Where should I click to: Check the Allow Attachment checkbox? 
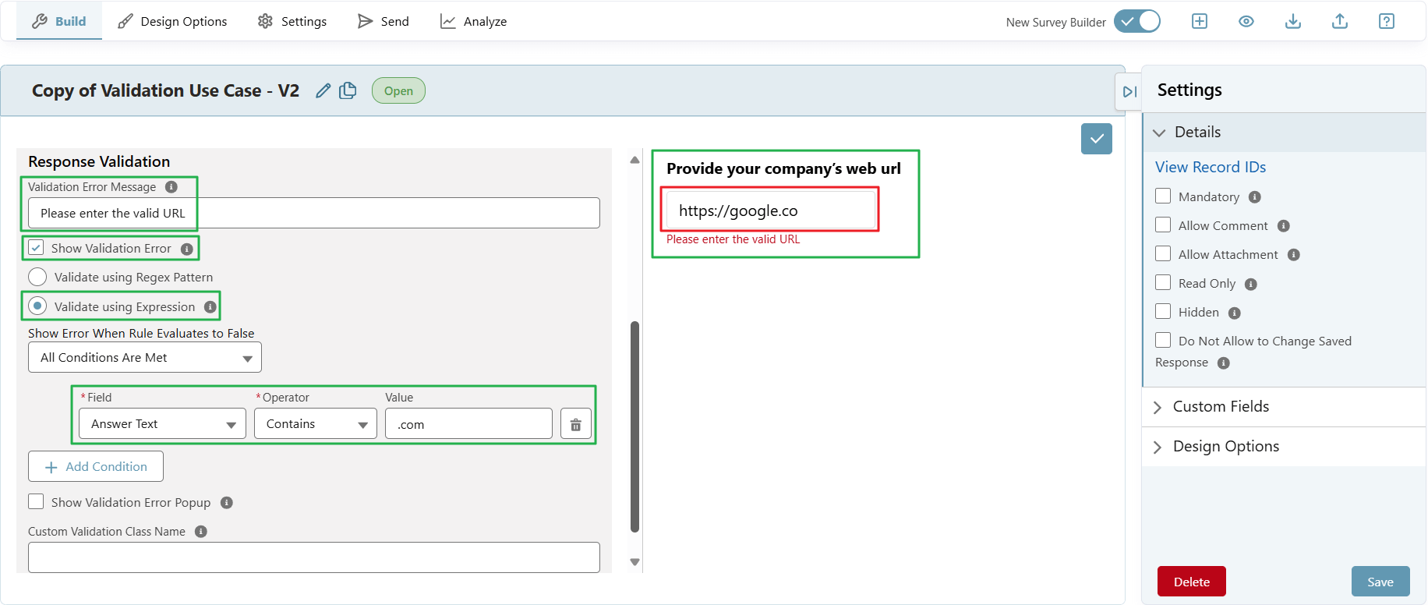tap(1163, 253)
